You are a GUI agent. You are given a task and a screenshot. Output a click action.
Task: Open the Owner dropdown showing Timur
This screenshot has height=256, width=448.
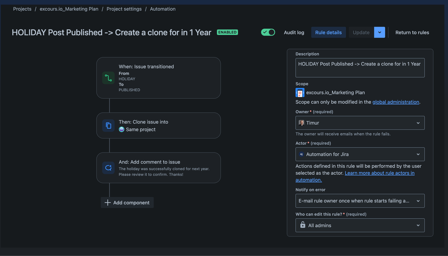click(x=360, y=123)
